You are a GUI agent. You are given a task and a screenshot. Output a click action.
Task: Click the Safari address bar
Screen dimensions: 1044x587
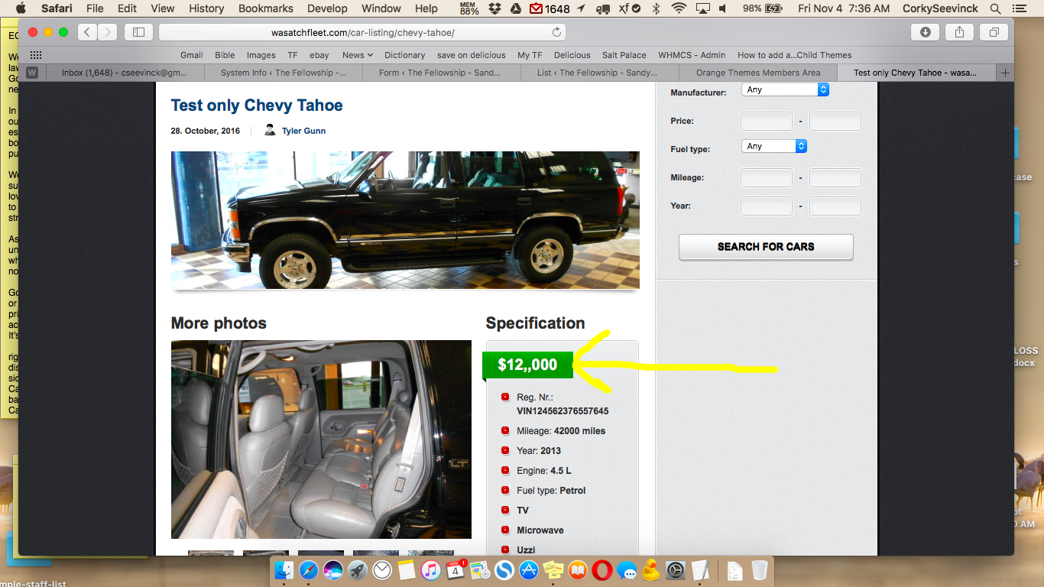(363, 32)
